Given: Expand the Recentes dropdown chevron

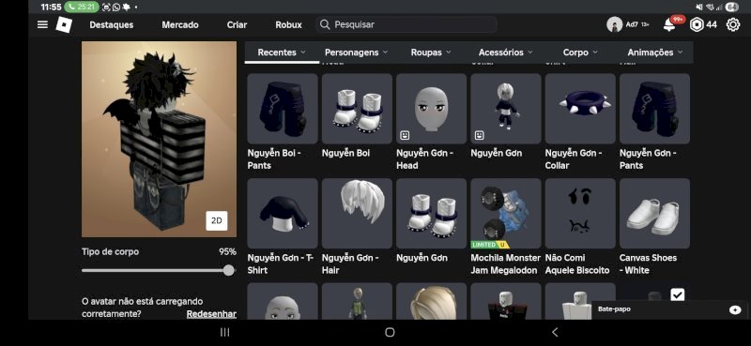Looking at the screenshot, I should point(302,53).
